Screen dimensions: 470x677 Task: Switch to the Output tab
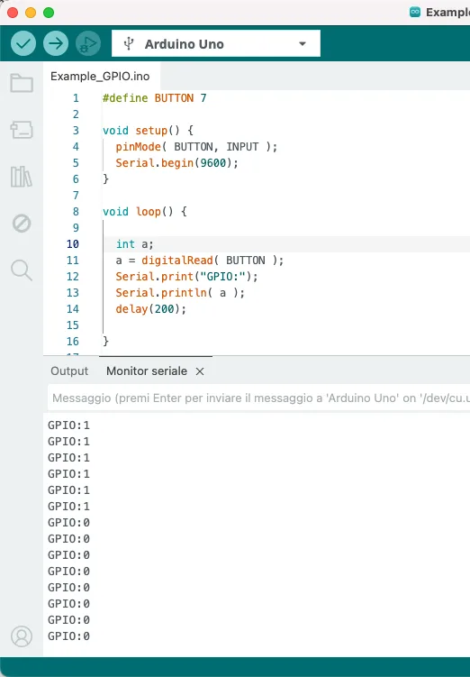(69, 371)
